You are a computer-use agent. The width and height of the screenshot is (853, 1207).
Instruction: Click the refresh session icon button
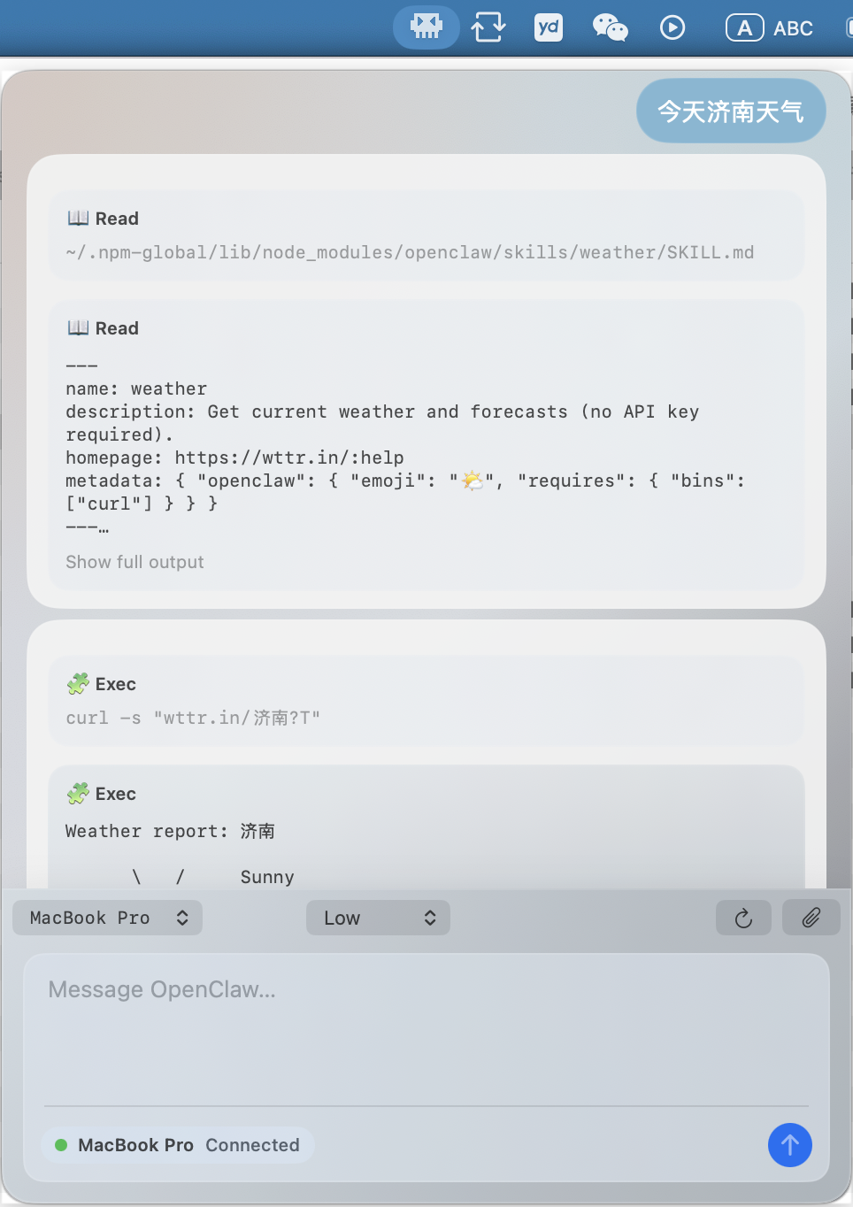pos(743,919)
